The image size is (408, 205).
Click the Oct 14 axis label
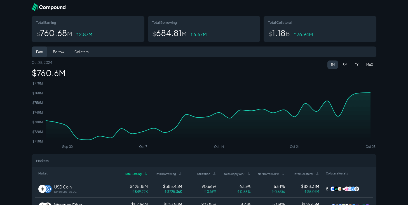click(x=219, y=147)
